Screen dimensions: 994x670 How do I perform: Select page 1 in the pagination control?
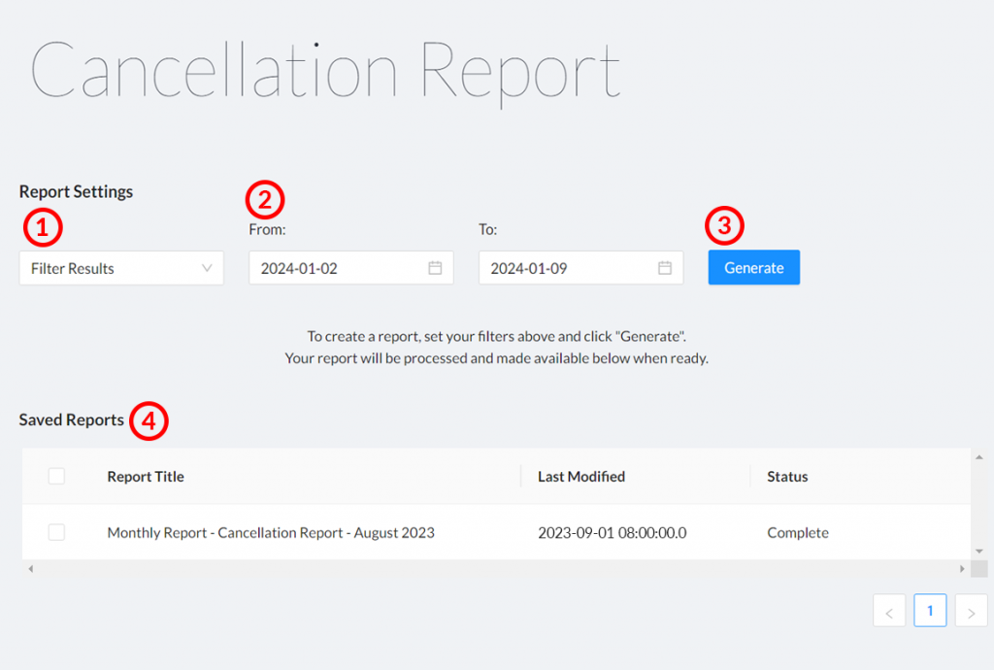coord(930,611)
